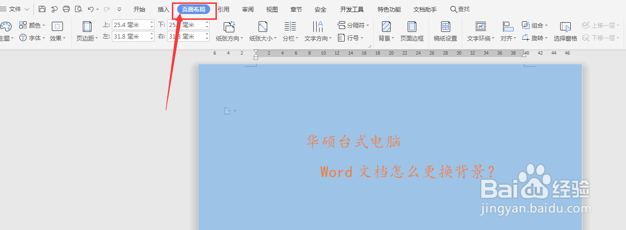The width and height of the screenshot is (626, 230).
Task: Switch to the 开始 tab
Action: click(139, 9)
